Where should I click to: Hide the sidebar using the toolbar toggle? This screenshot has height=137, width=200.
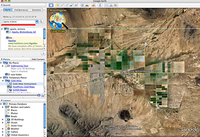[x=51, y=5]
